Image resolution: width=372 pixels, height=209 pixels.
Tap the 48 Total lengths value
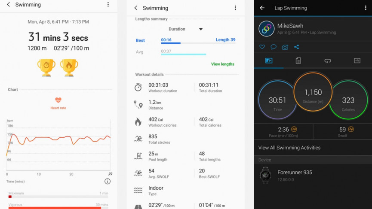click(202, 154)
